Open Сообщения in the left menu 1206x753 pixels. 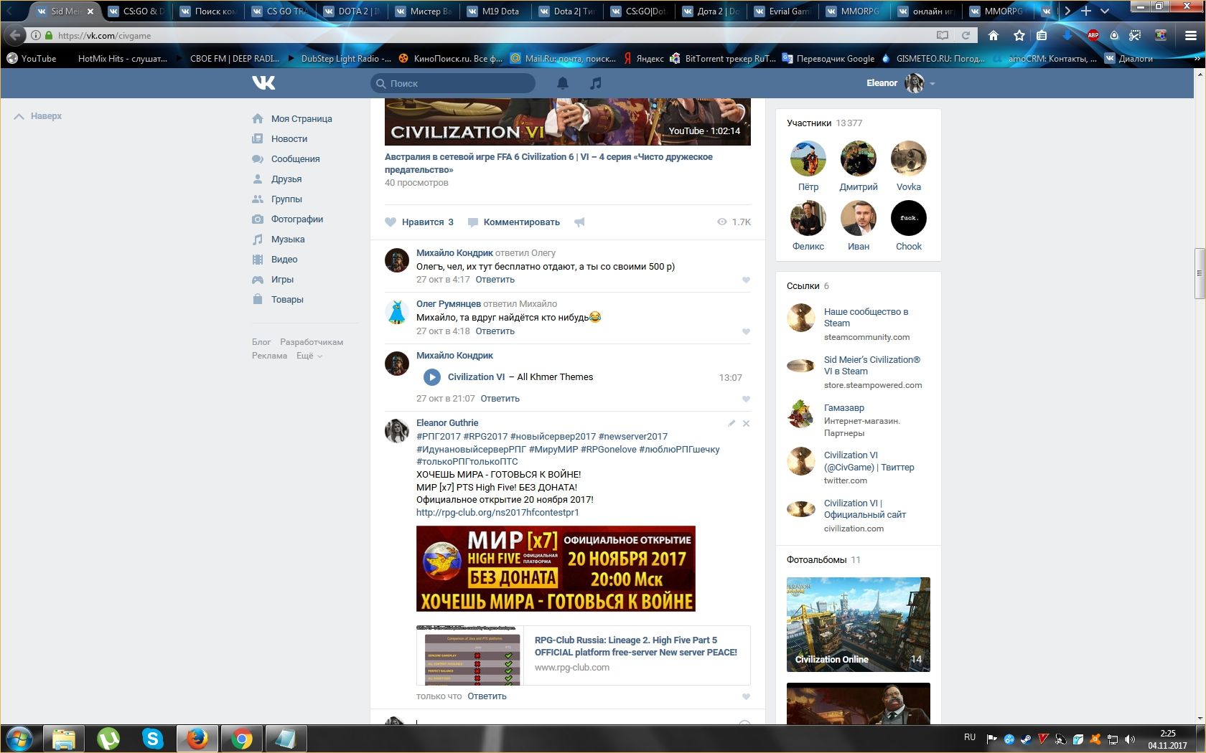pyautogui.click(x=295, y=159)
